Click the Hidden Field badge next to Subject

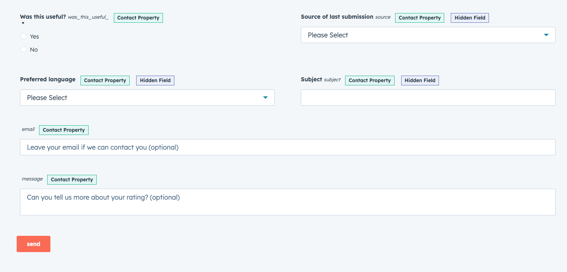coord(420,80)
